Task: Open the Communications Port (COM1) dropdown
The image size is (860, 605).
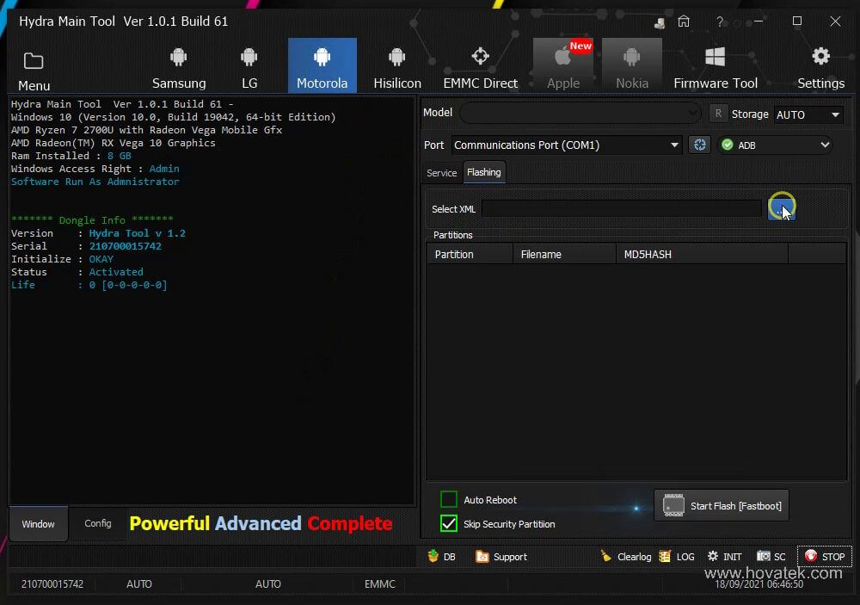Action: pyautogui.click(x=568, y=145)
